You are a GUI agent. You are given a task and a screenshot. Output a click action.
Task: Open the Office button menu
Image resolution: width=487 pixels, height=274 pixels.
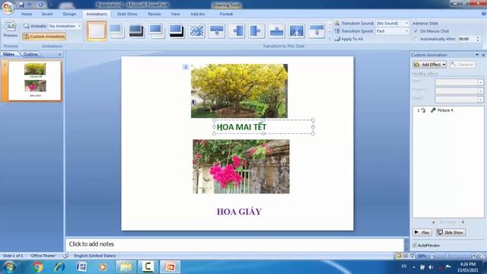tap(8, 8)
